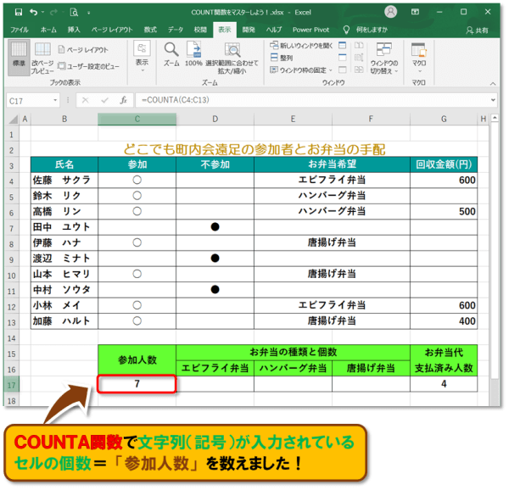Click the Cancel X formula button
Image resolution: width=509 pixels, height=490 pixels.
(86, 101)
